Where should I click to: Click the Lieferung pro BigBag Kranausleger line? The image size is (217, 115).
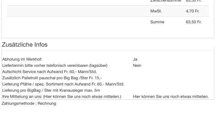(x=51, y=90)
